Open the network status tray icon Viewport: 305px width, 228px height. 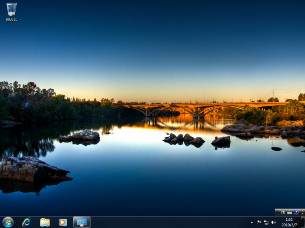pos(266,222)
